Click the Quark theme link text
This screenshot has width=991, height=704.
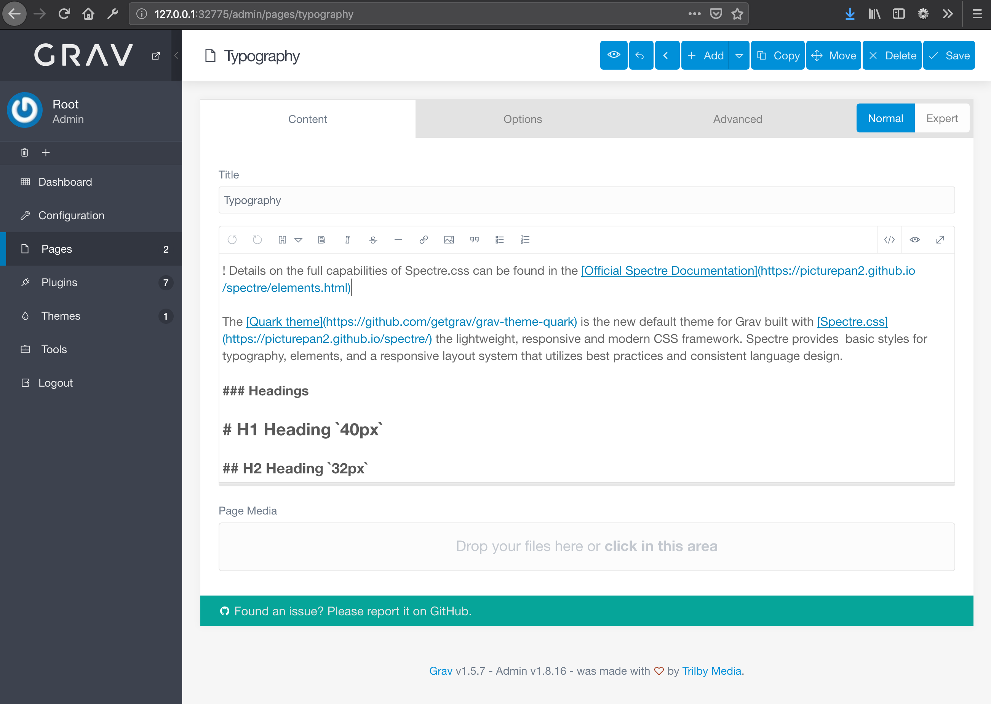284,322
